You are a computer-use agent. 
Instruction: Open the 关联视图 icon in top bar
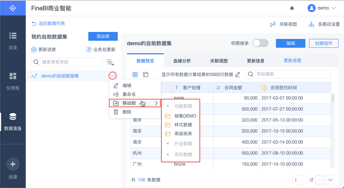coord(273,24)
